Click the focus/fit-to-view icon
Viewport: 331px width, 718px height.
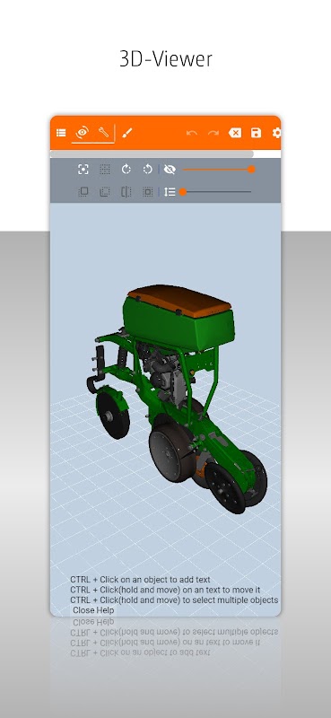coord(83,170)
